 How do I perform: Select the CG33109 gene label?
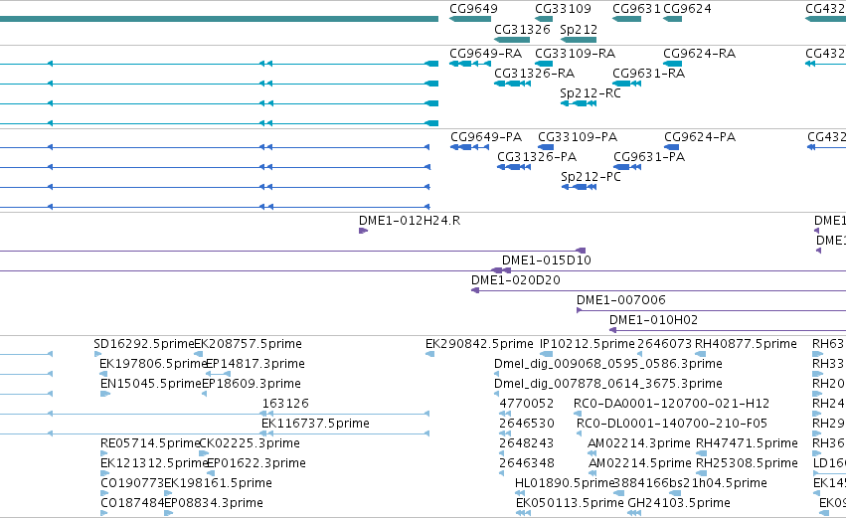(x=563, y=9)
